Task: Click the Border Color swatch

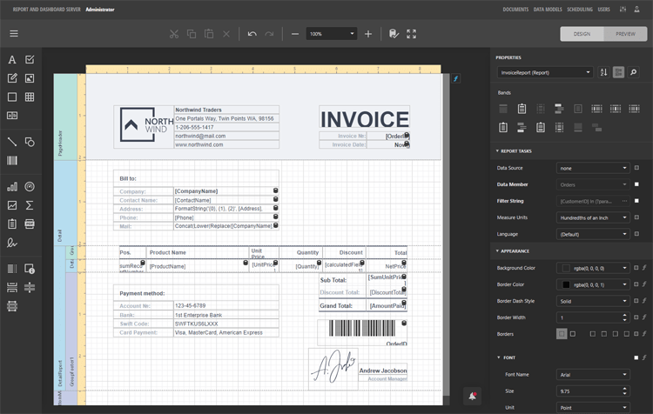Action: [x=565, y=284]
